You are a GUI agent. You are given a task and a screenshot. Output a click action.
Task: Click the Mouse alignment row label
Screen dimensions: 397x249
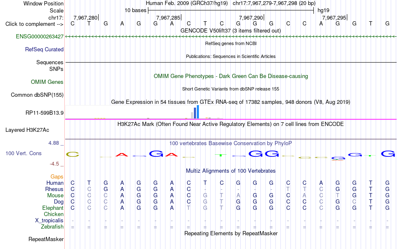tap(55, 196)
